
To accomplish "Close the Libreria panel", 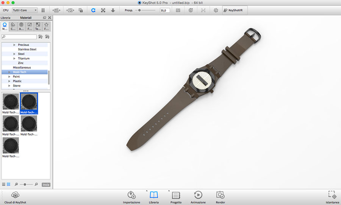I will click(x=50, y=18).
